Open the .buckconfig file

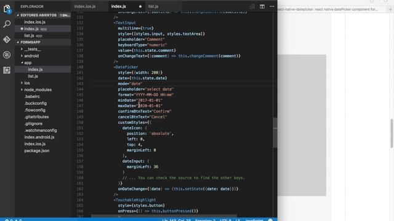click(36, 103)
